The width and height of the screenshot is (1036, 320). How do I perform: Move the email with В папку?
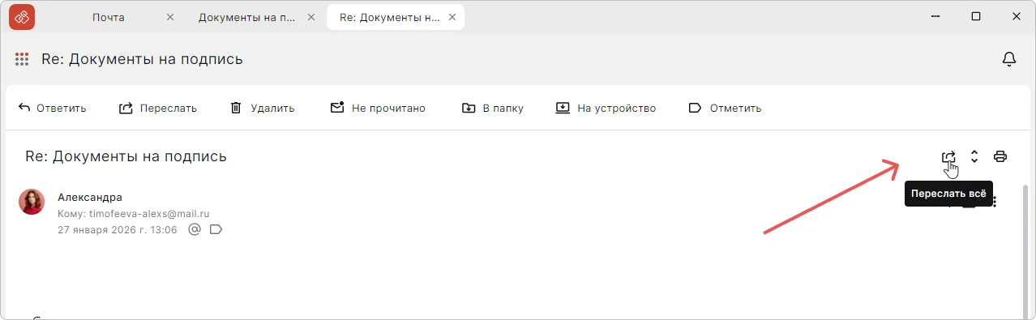tap(492, 108)
